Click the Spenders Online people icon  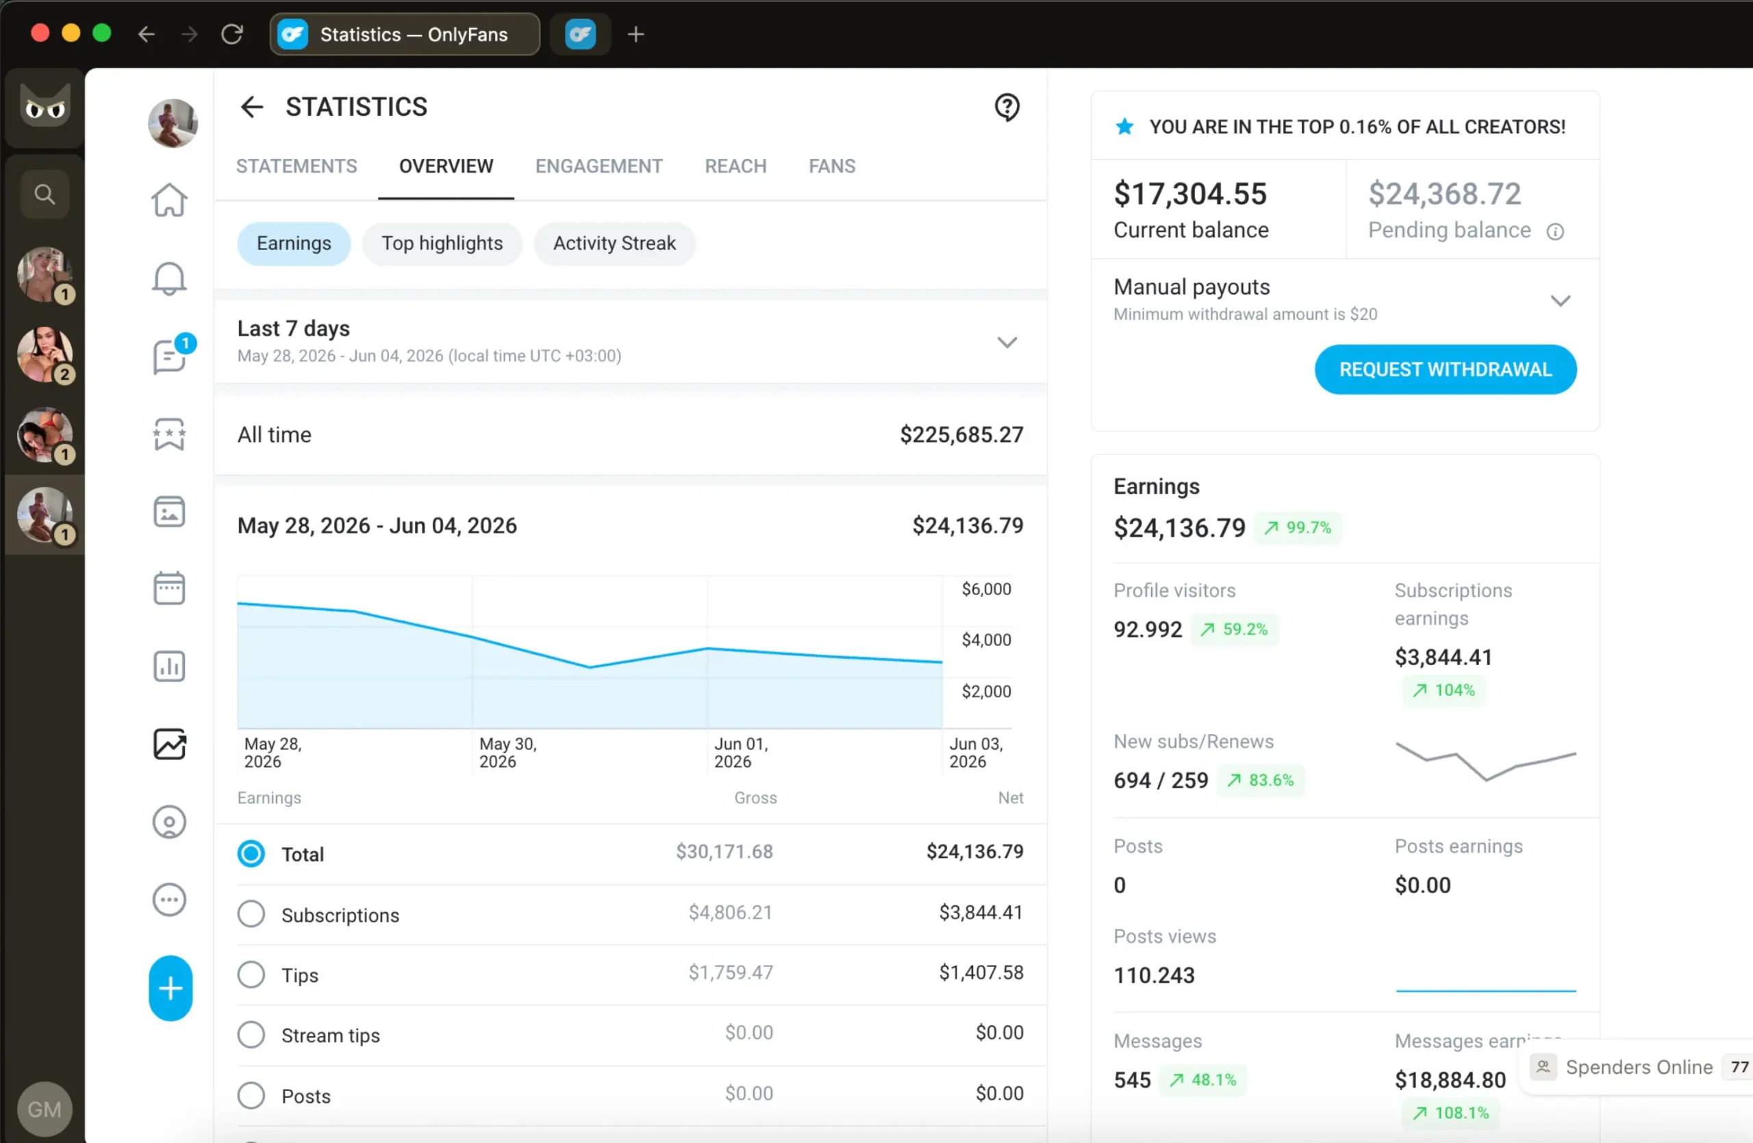click(1543, 1066)
